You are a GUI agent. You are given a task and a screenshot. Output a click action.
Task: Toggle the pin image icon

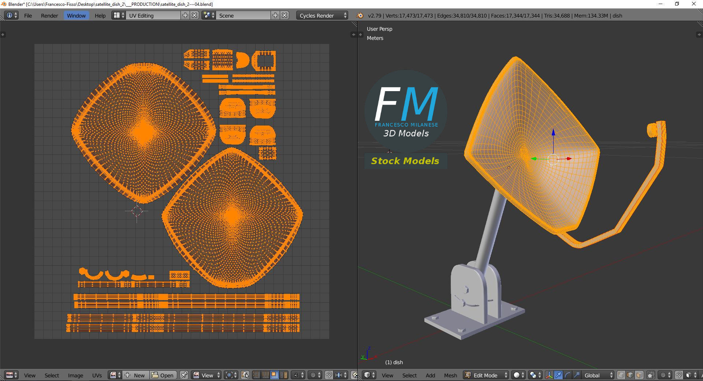pyautogui.click(x=184, y=375)
